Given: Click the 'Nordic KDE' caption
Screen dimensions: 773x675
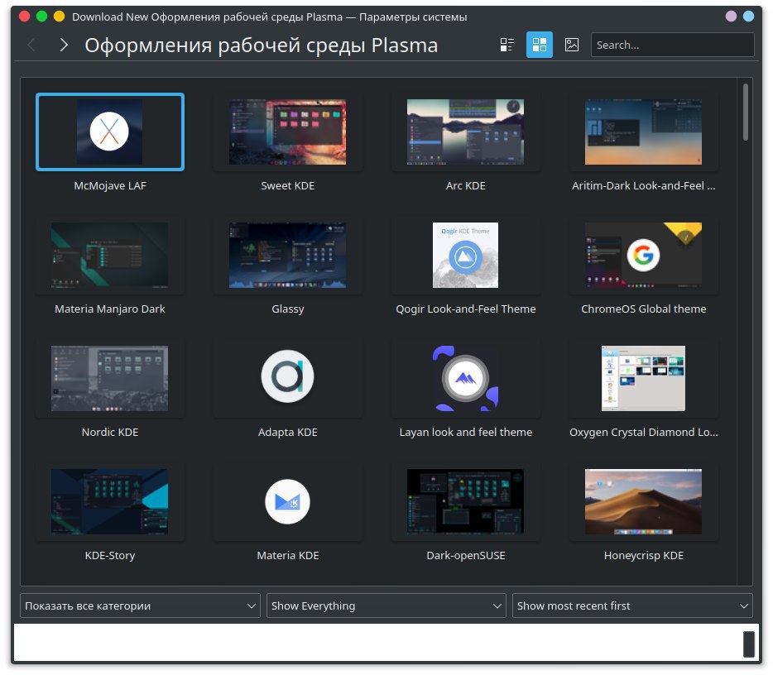Looking at the screenshot, I should click(x=110, y=432).
